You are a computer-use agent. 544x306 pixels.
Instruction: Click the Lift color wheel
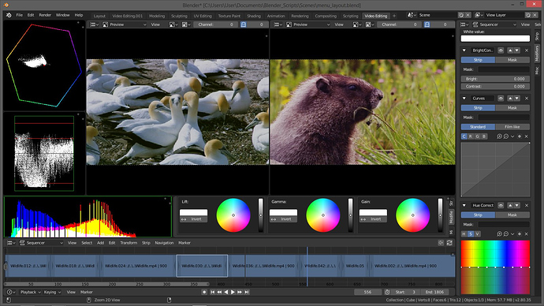(233, 215)
